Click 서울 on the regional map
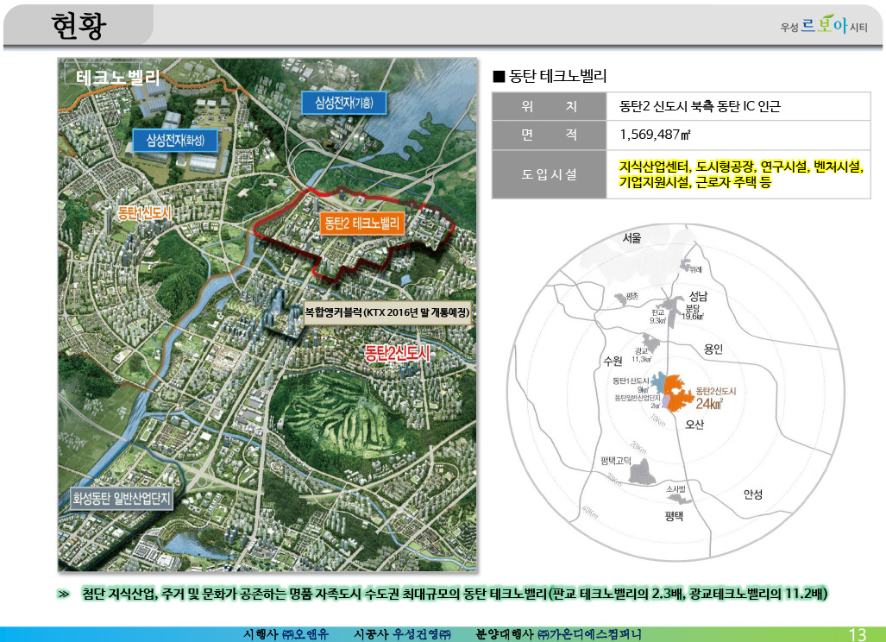The image size is (886, 642). coord(632,238)
